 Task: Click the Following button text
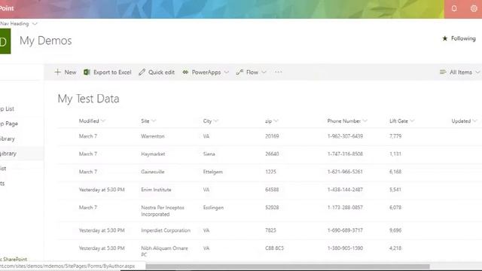(463, 38)
